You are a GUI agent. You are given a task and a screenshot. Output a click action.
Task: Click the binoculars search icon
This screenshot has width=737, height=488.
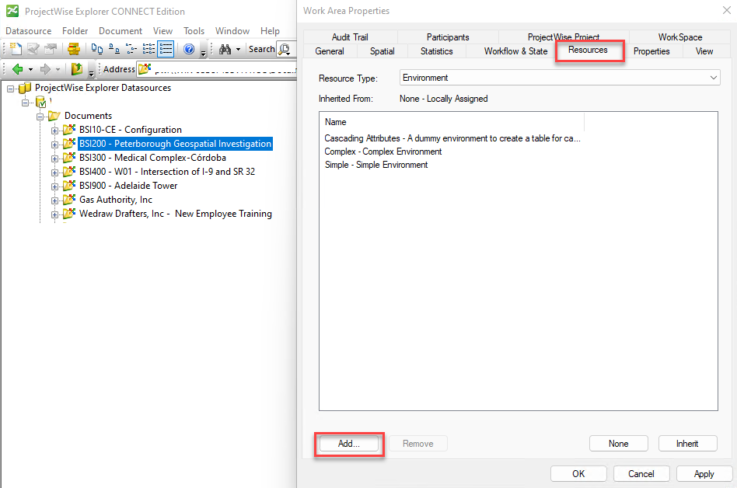tap(225, 49)
